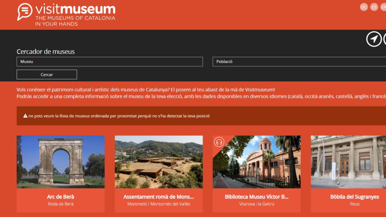The image size is (386, 217).
Task: Click the Arc de Berà title link
Action: 60,197
